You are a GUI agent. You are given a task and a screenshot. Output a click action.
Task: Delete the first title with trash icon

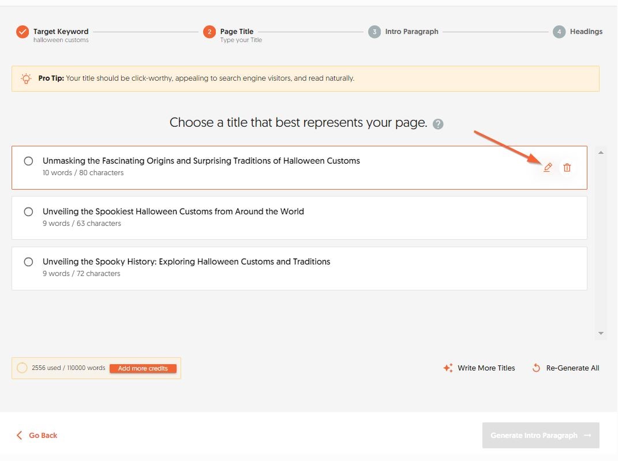click(567, 167)
